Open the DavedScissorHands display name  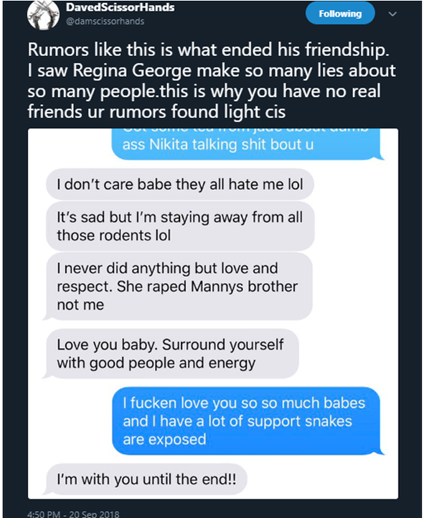click(x=120, y=7)
